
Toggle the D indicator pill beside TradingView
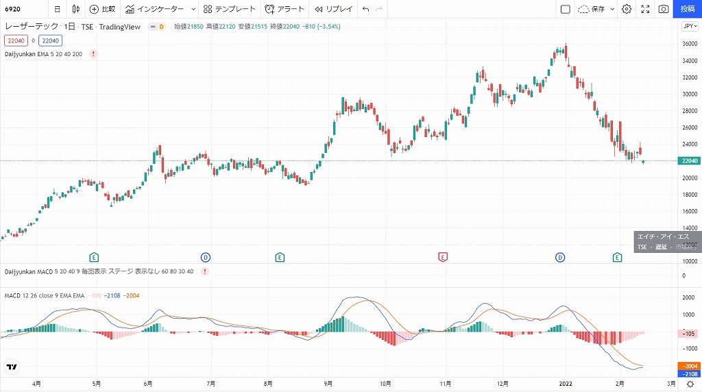point(160,27)
